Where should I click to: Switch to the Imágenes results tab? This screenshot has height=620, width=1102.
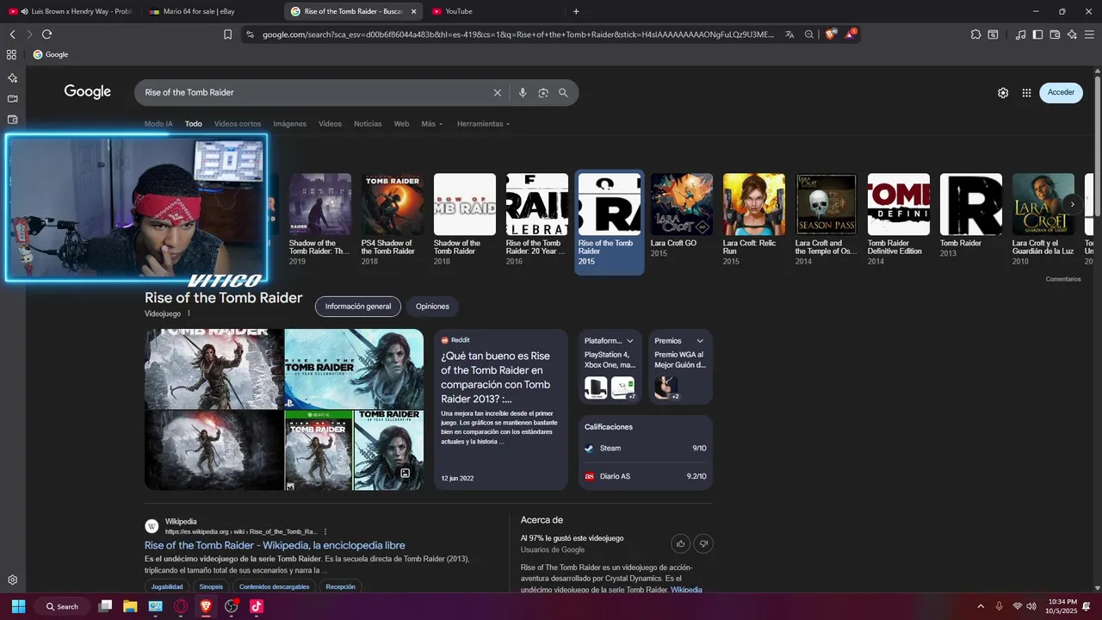tap(289, 124)
